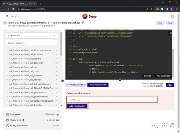180x133 pixels.
Task: Click the 'from poolyTransactions' code line
Action: [x=85, y=53]
